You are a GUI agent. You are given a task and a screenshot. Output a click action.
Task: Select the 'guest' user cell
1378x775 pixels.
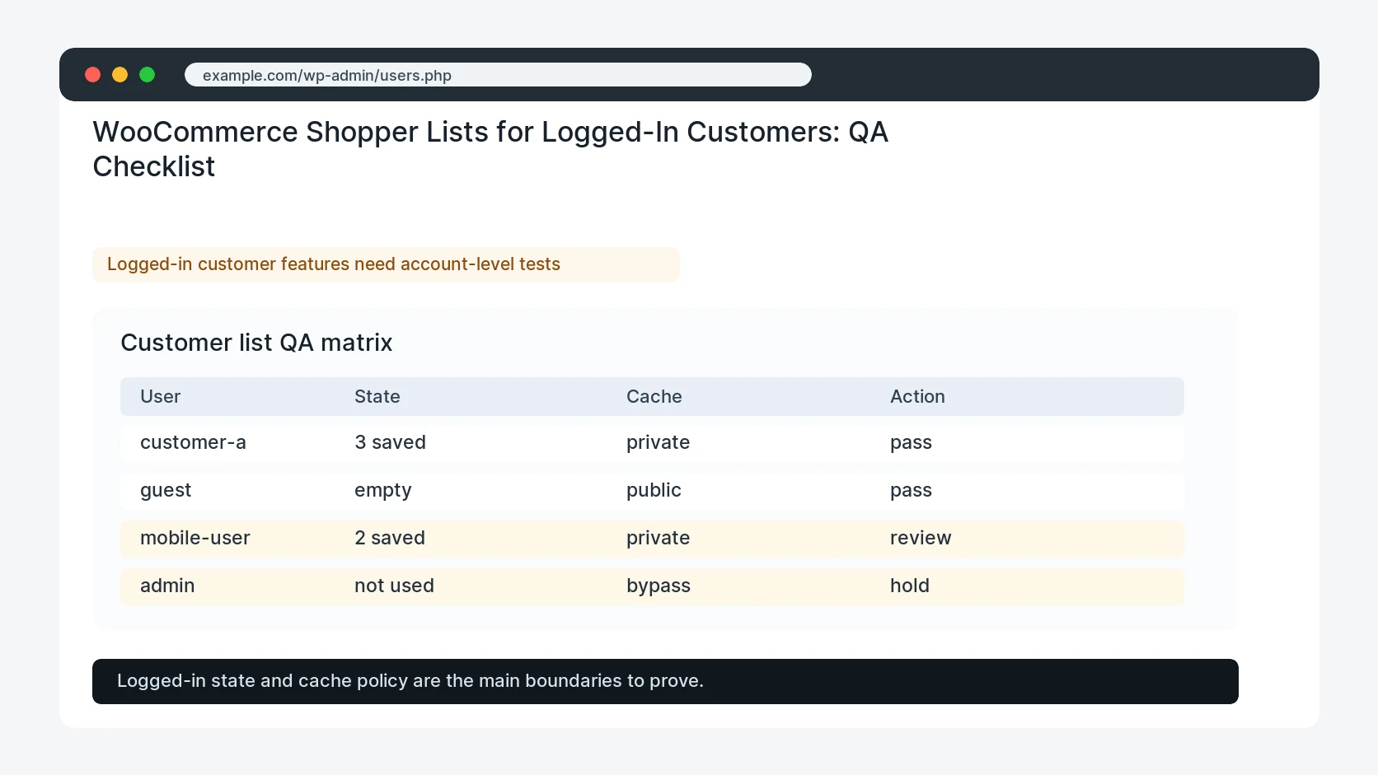tap(166, 491)
